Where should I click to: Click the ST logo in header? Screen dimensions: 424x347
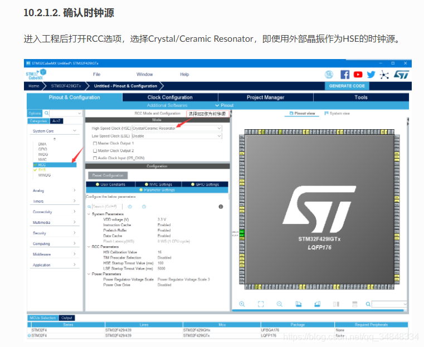click(401, 74)
